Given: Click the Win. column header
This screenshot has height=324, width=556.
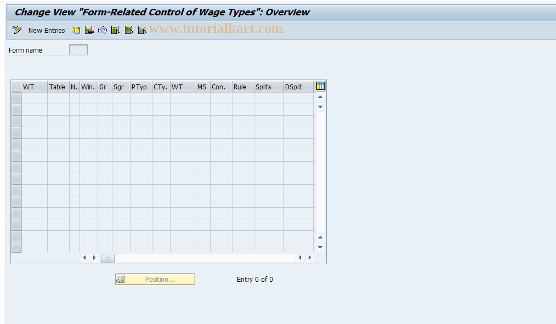Looking at the screenshot, I should click(89, 87).
